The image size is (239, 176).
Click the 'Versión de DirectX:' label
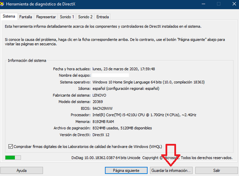pyautogui.click(x=75, y=135)
